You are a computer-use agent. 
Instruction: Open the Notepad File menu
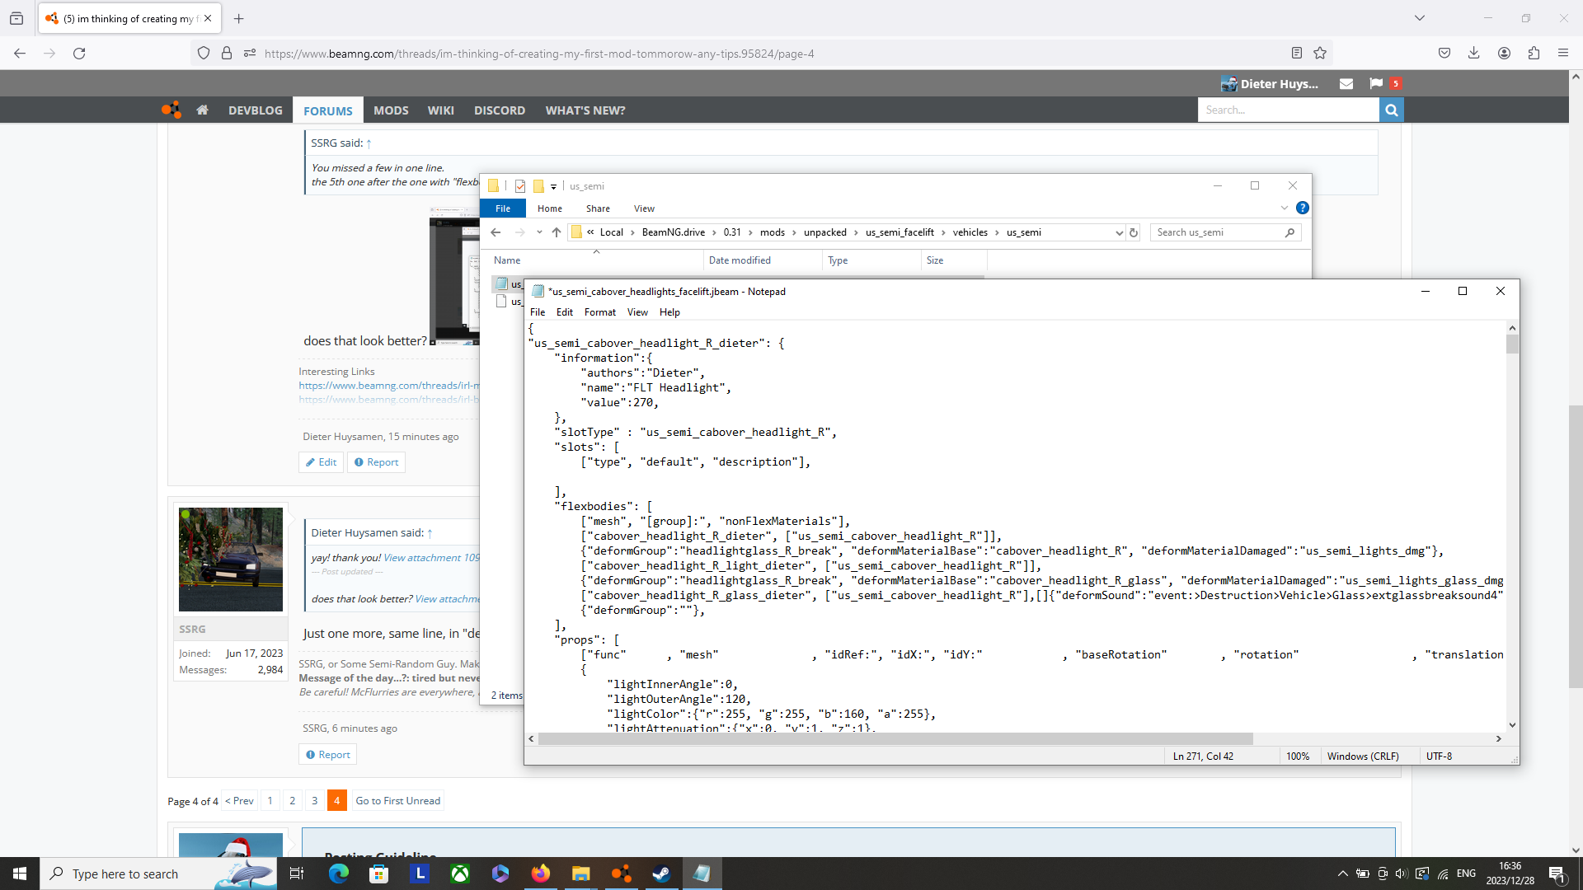tap(538, 312)
